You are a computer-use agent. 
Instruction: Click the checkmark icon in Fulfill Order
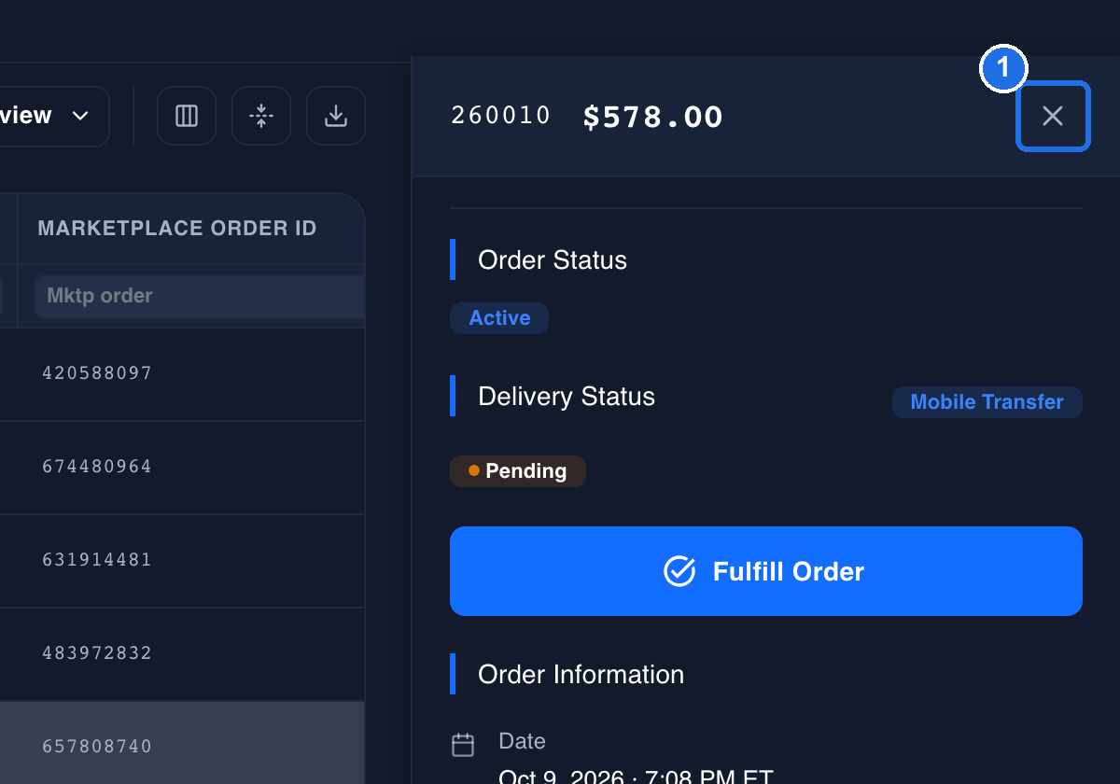pyautogui.click(x=679, y=571)
